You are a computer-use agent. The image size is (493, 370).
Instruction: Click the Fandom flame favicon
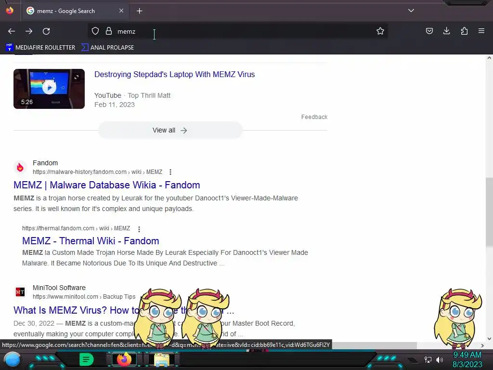click(20, 167)
